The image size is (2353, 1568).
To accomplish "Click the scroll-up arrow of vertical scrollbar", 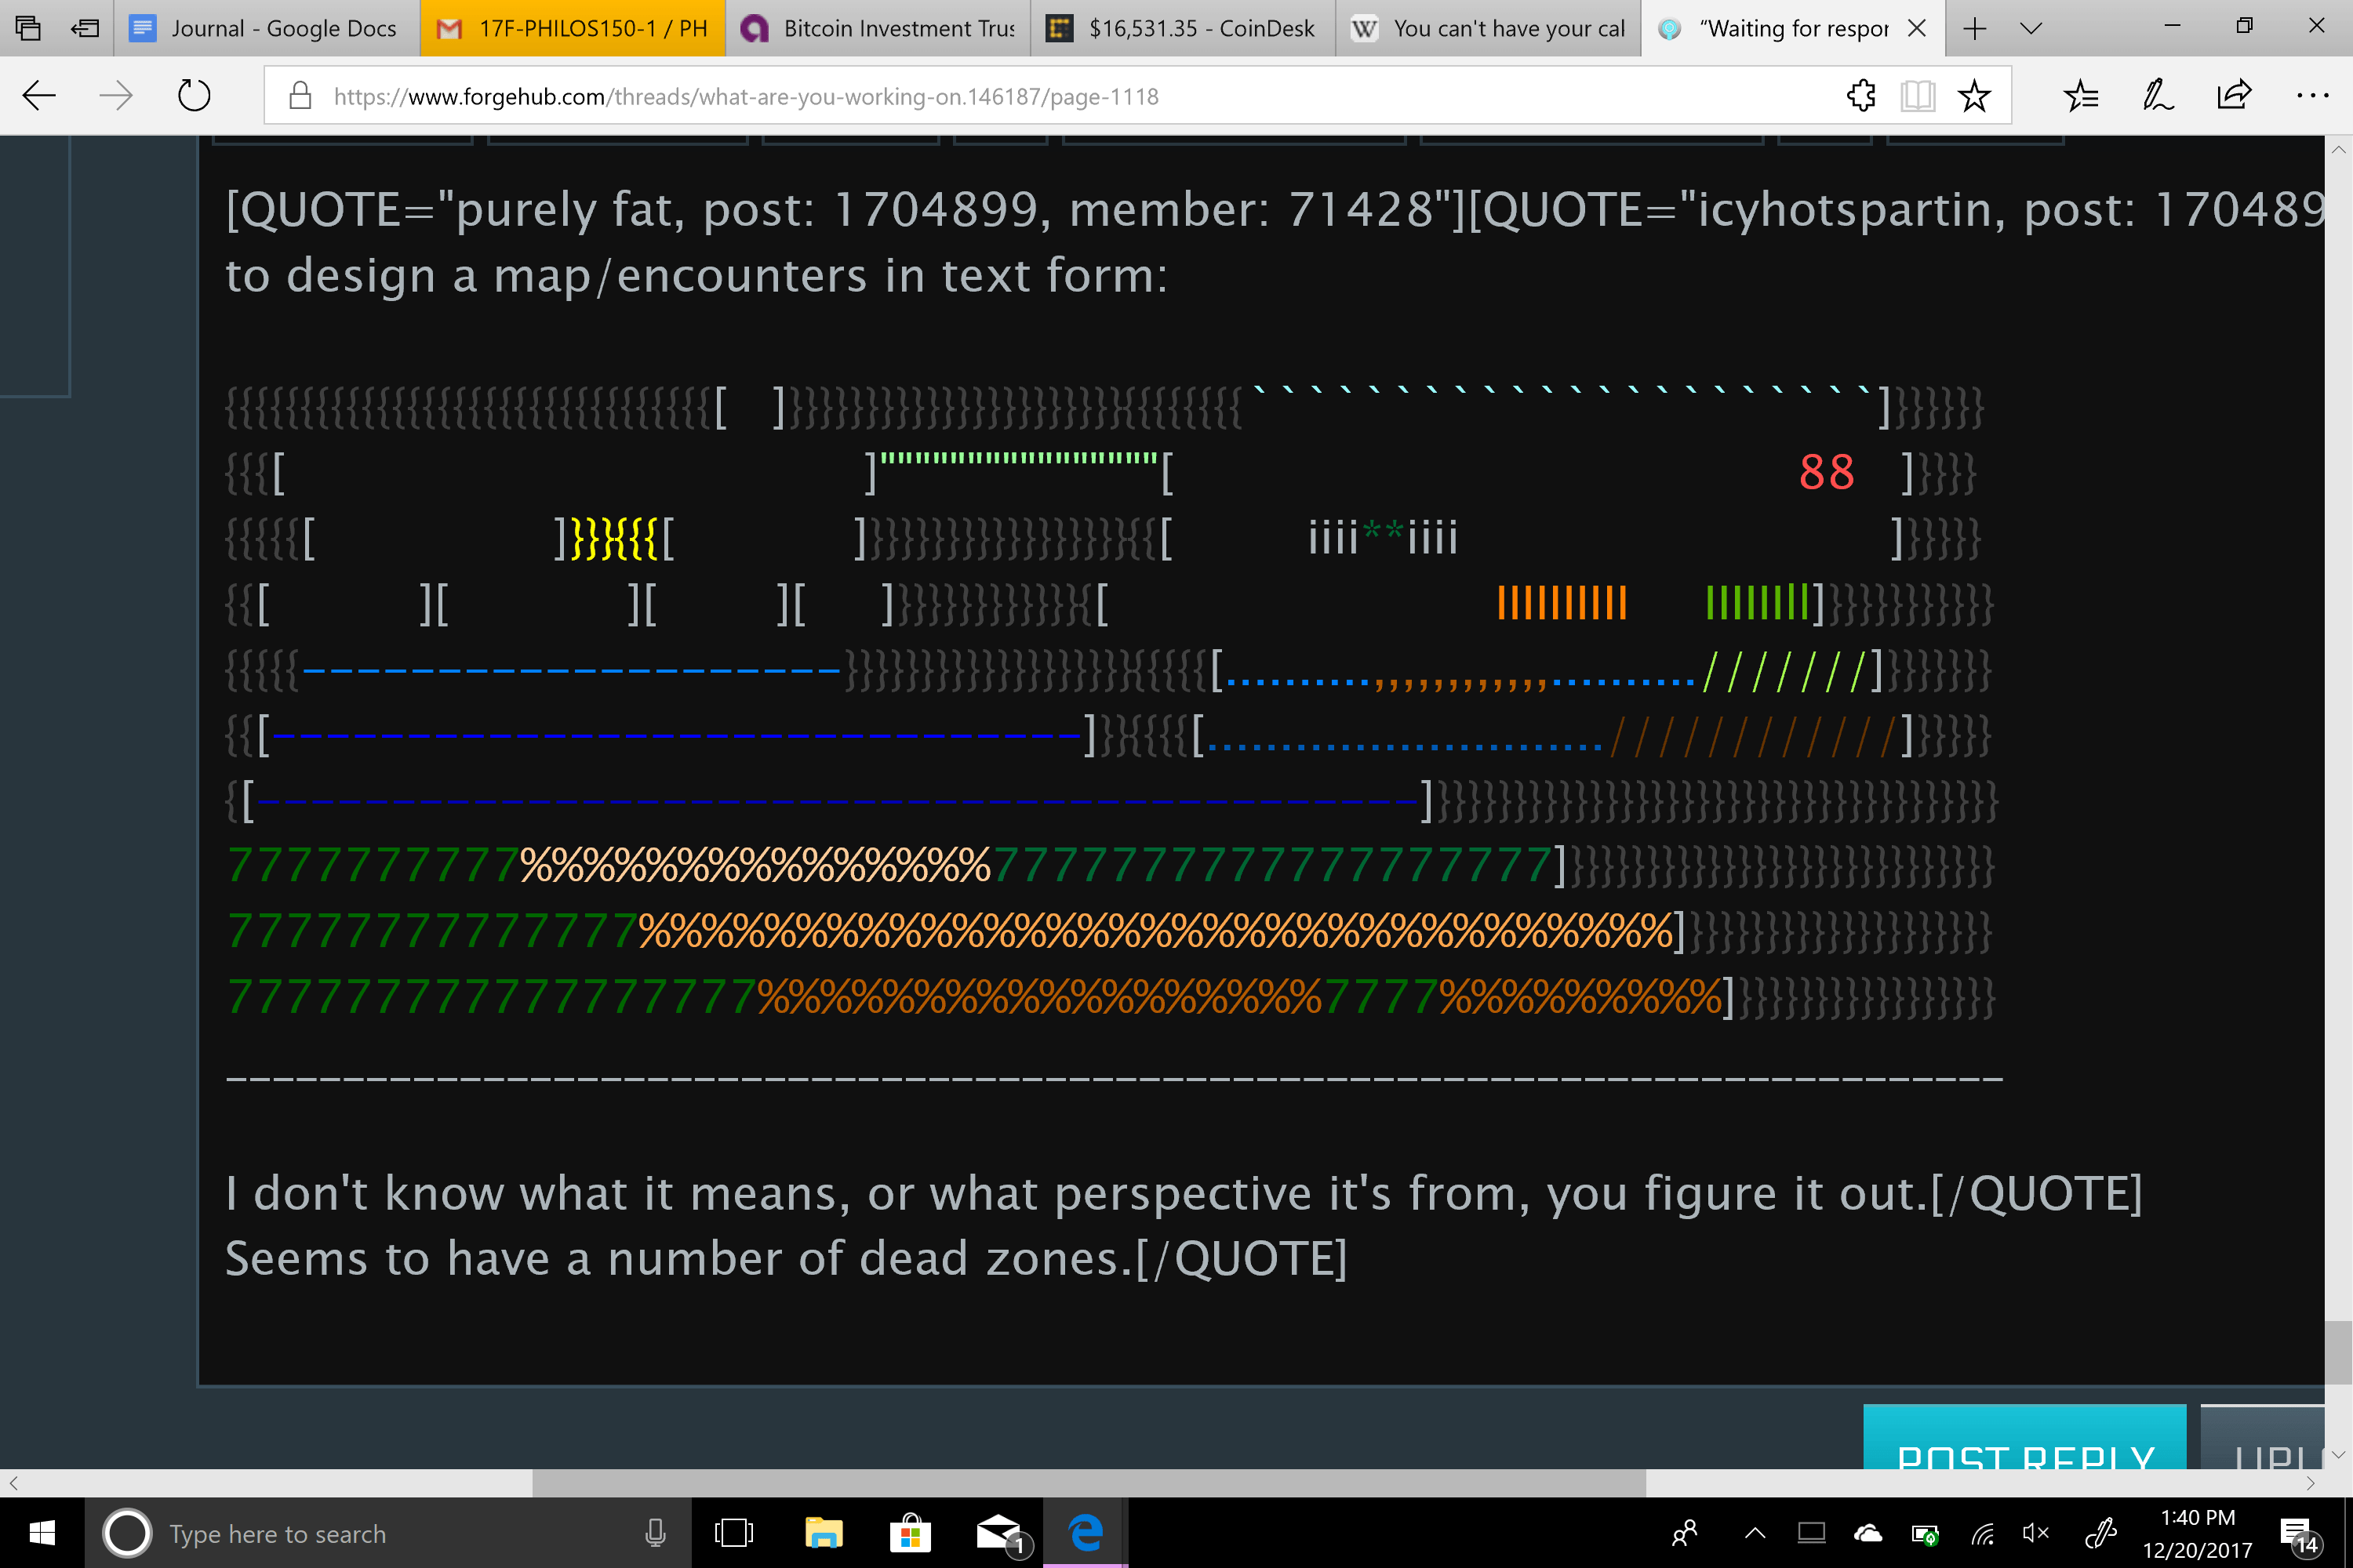I will tap(2338, 149).
